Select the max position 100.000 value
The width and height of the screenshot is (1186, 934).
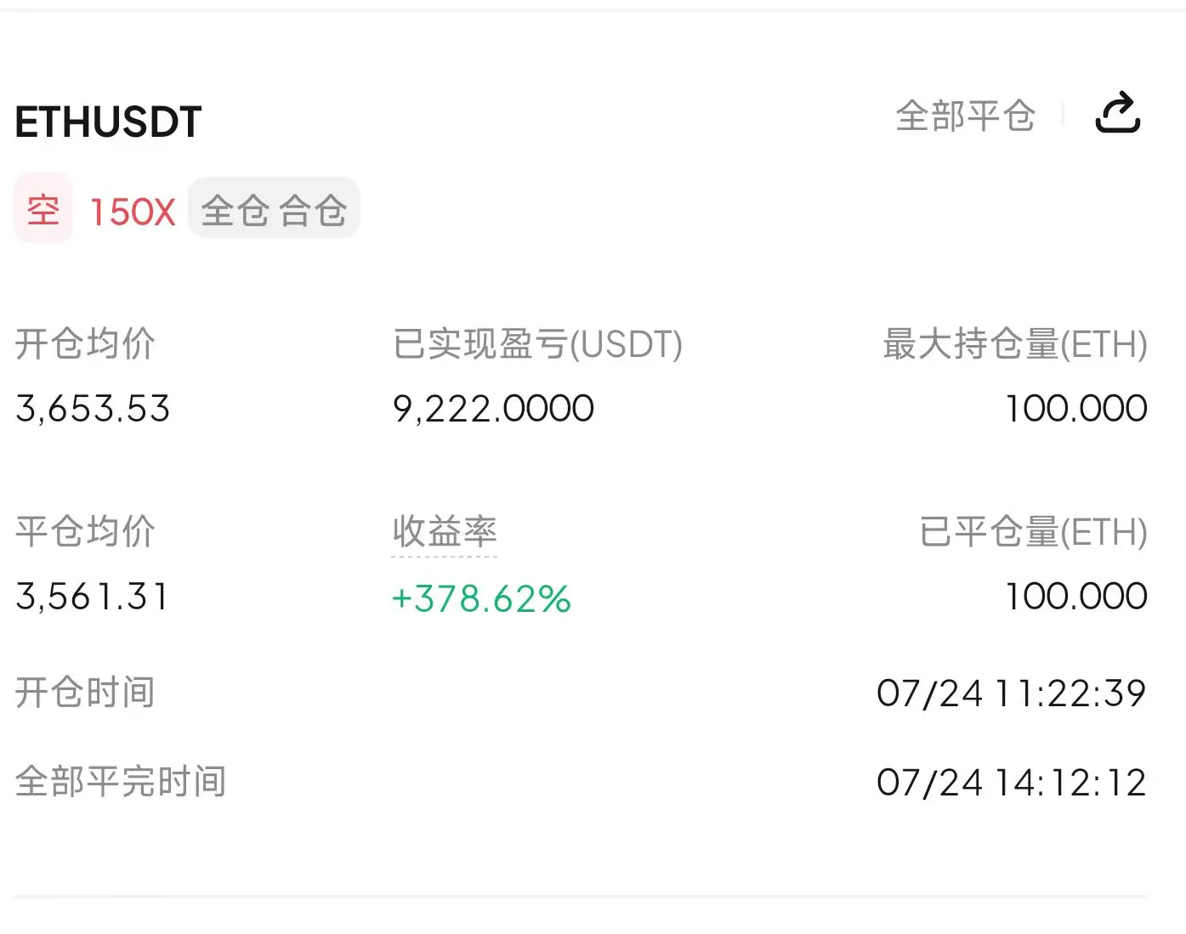coord(1076,409)
